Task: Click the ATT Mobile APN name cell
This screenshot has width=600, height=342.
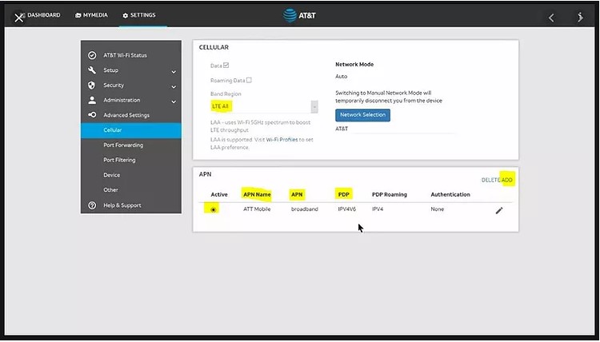Action: coord(257,209)
